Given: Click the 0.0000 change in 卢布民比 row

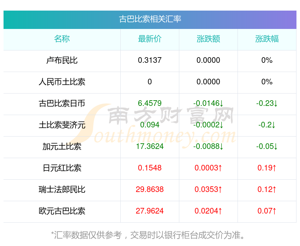Looking at the screenshot, I should click(x=208, y=60).
